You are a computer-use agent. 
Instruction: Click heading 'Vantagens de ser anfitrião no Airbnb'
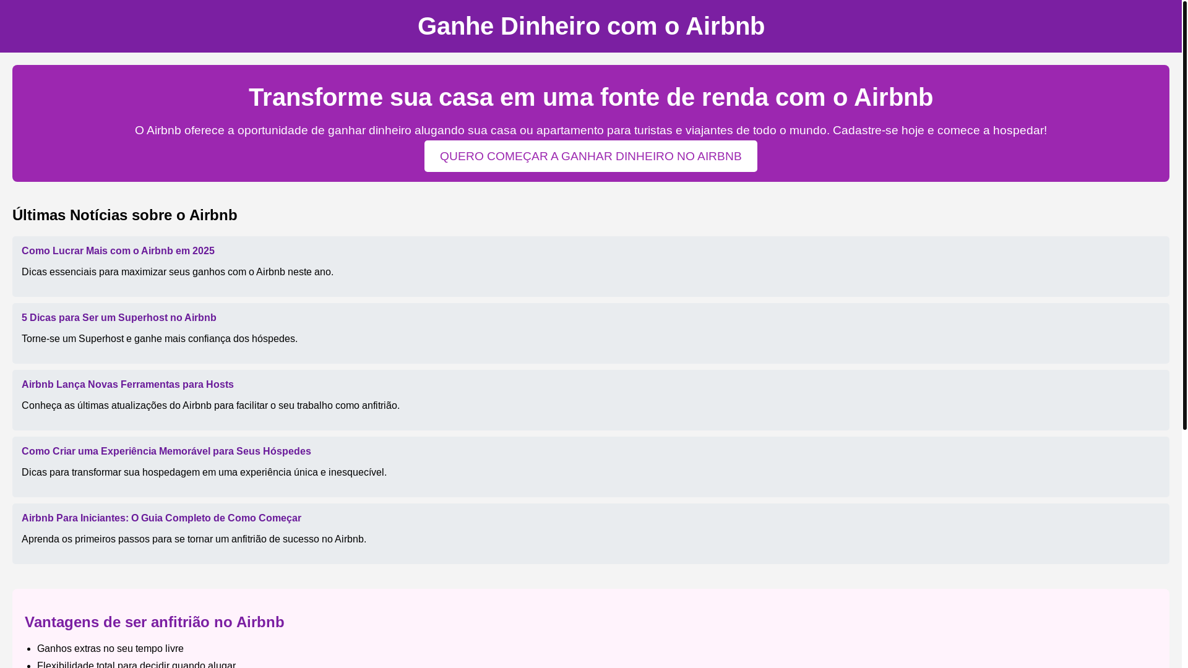(155, 622)
